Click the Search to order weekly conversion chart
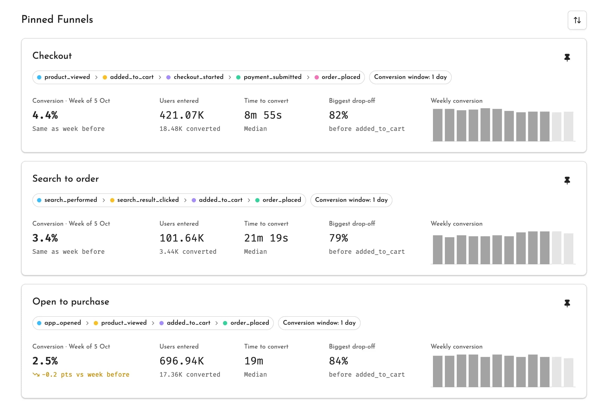 tap(503, 247)
